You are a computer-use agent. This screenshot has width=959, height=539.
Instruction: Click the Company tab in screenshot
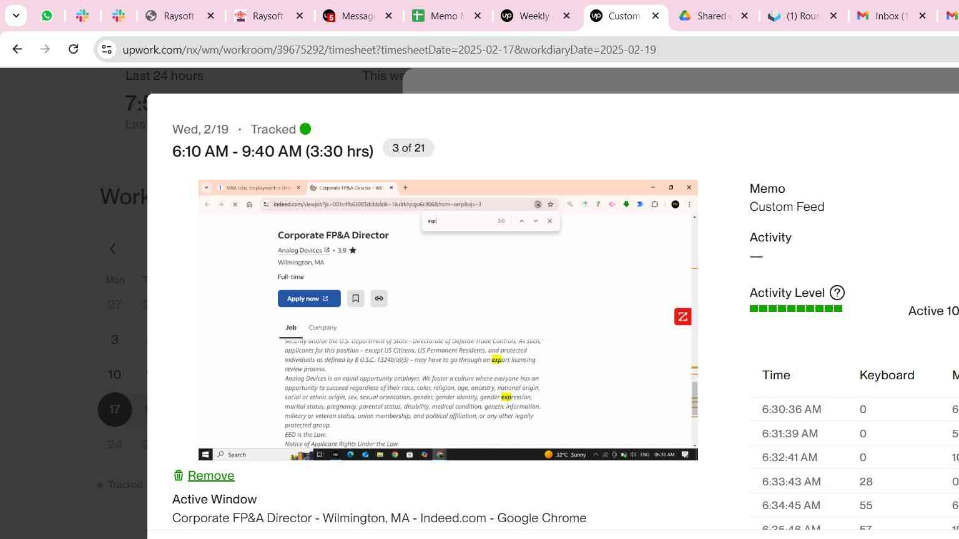[323, 328]
